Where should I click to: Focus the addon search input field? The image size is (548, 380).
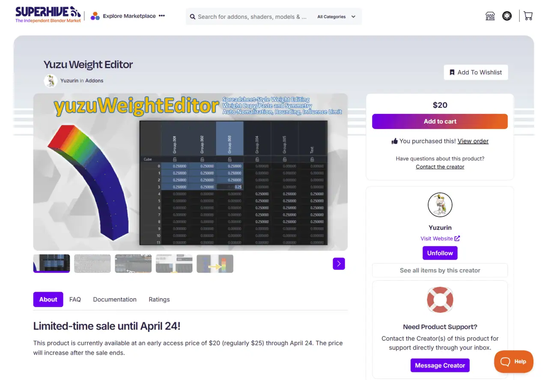[x=252, y=17]
